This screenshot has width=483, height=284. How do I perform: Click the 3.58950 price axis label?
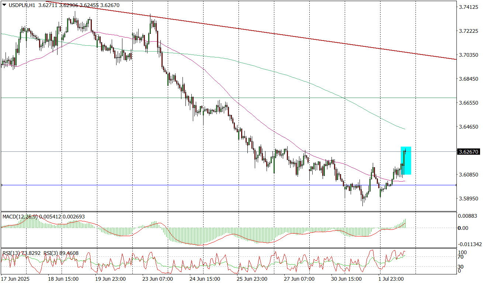tap(468, 199)
